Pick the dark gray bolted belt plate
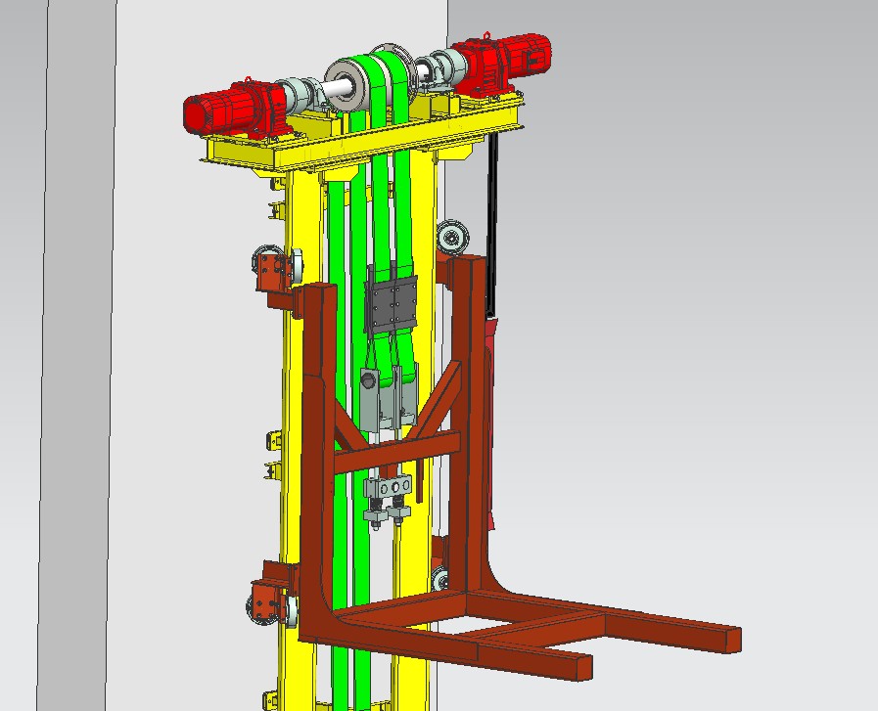878x711 pixels. tap(391, 304)
